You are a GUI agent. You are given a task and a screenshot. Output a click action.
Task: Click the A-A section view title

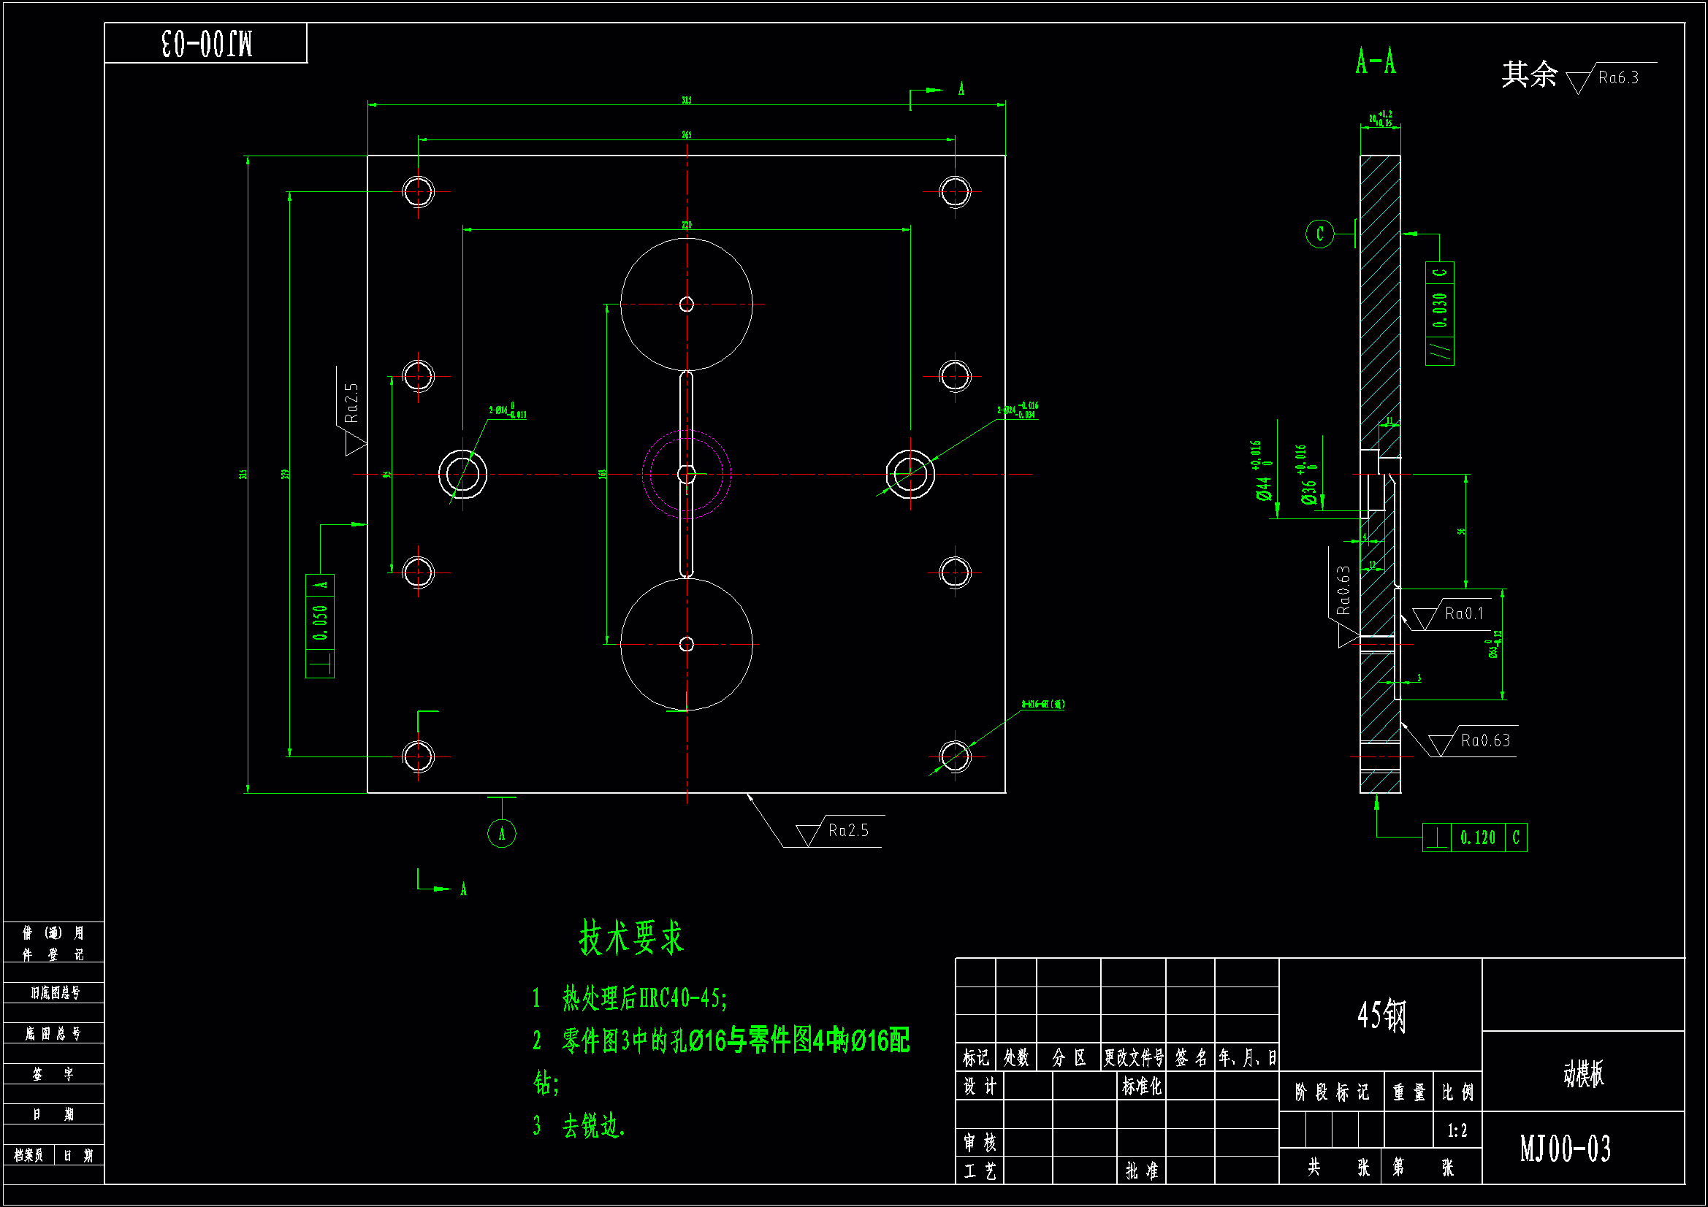coord(1376,62)
